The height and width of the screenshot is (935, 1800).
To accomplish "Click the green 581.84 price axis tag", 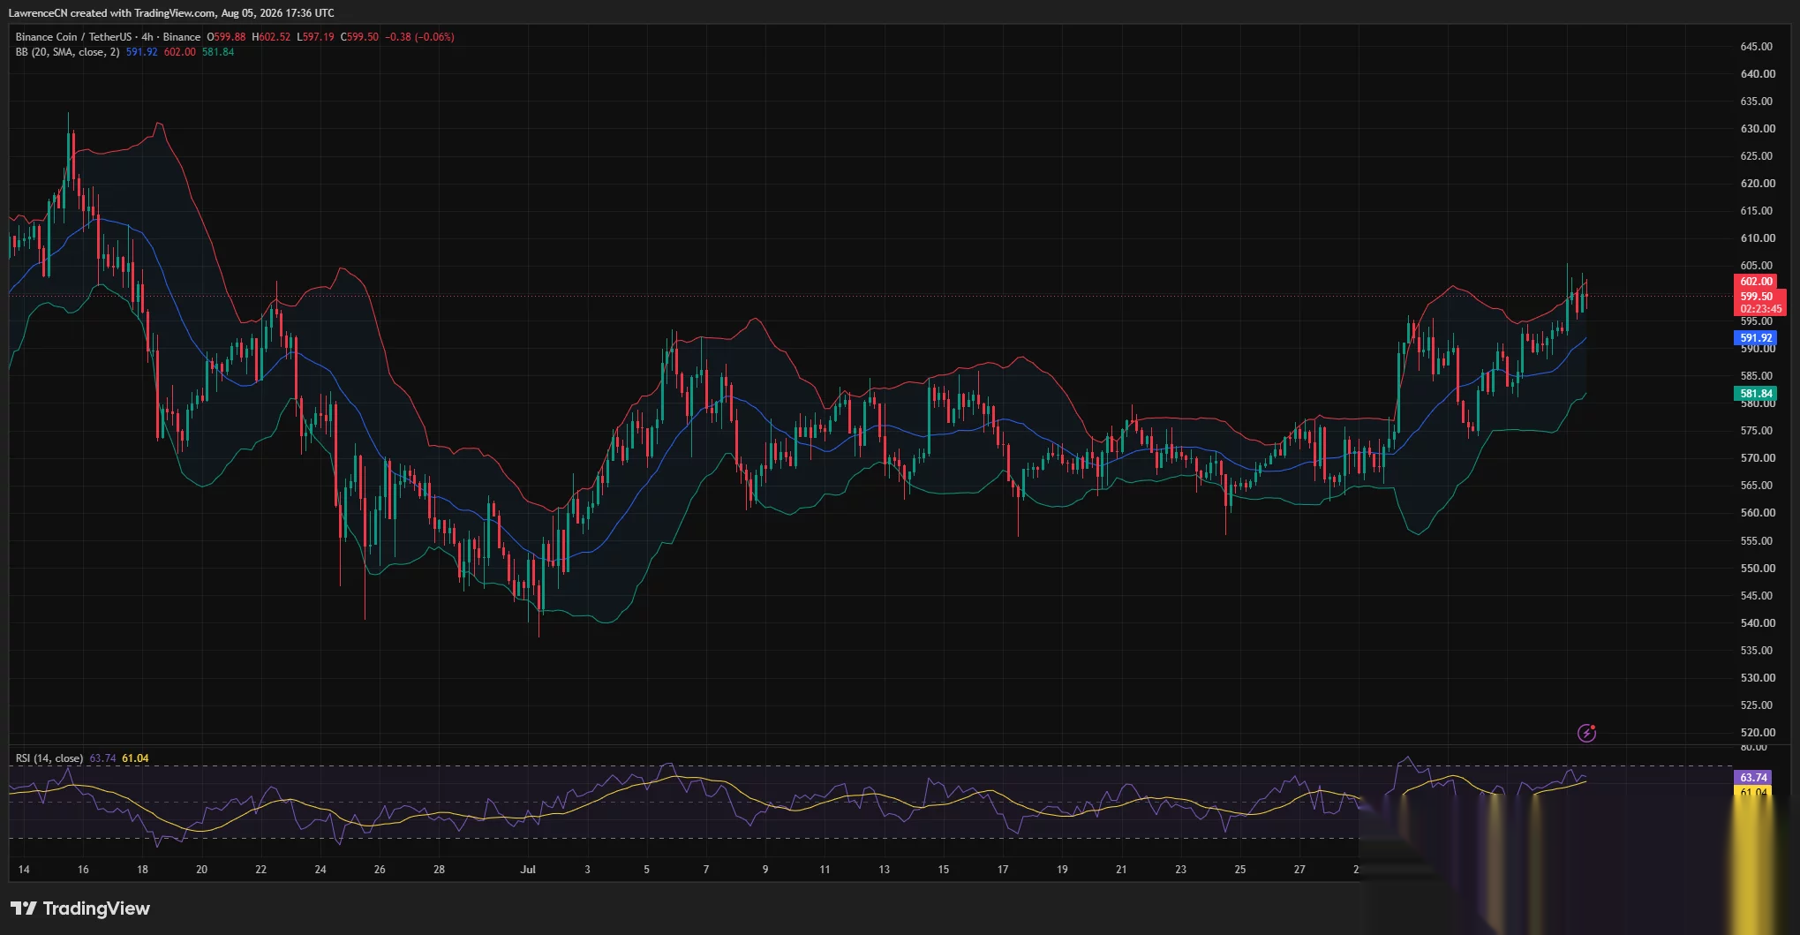I will (1756, 394).
